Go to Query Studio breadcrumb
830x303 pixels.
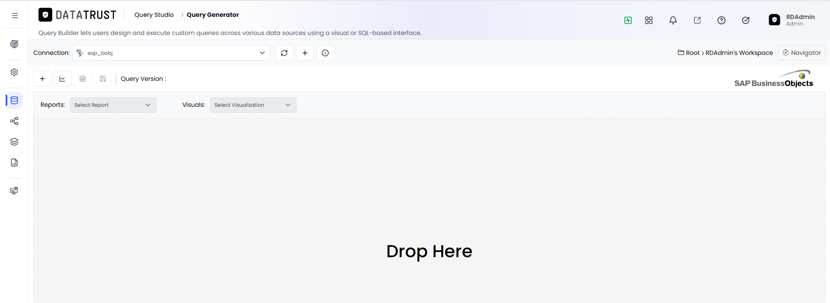tap(154, 15)
